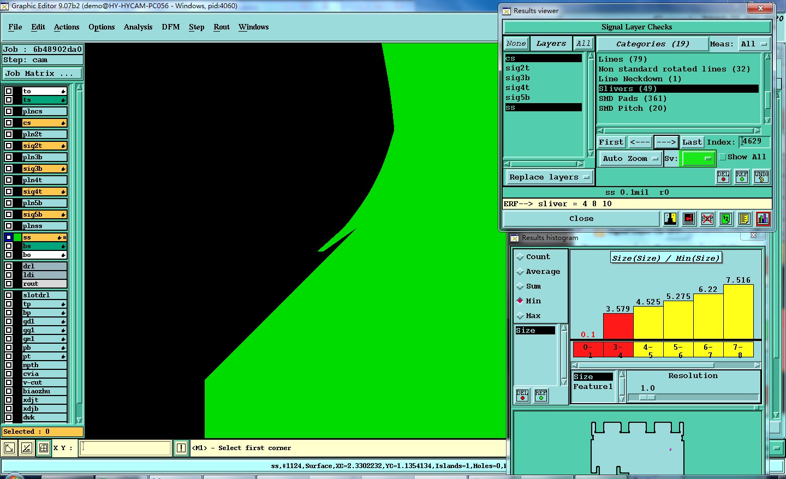
Task: Click the pencil marker on layer sig2t row
Action: click(63, 146)
